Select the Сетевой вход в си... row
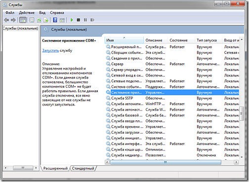This screenshot has height=182, width=249. point(172,75)
